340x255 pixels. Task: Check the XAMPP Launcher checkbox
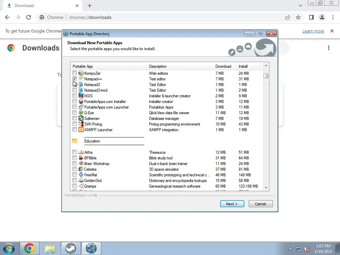point(75,129)
